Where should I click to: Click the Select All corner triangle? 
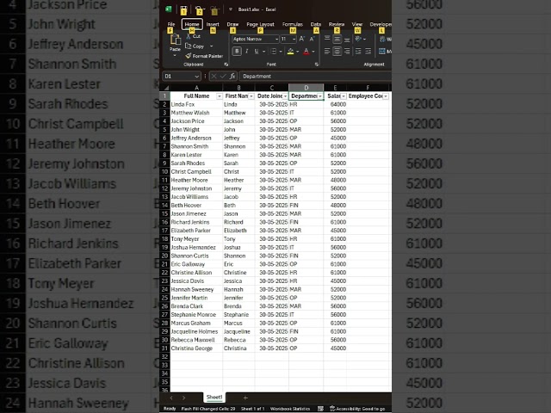[x=166, y=88]
